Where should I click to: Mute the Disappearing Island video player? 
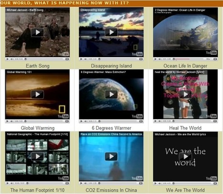[85, 59]
